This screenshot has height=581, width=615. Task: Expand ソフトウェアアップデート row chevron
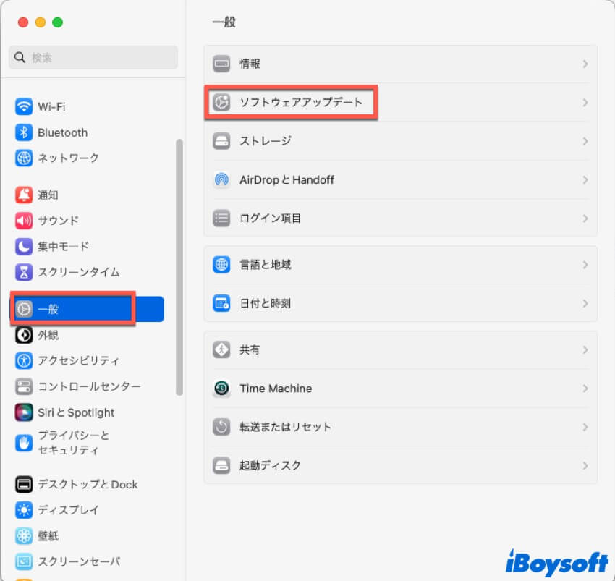tap(585, 103)
